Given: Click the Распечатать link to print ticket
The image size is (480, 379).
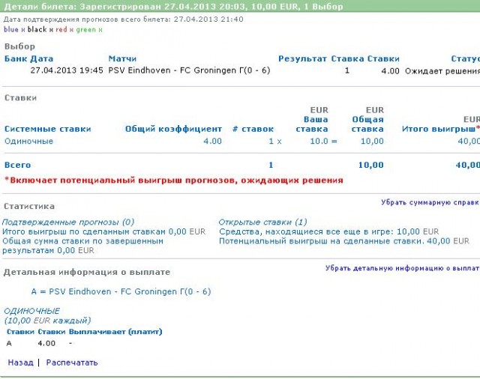Looking at the screenshot, I should [x=72, y=363].
